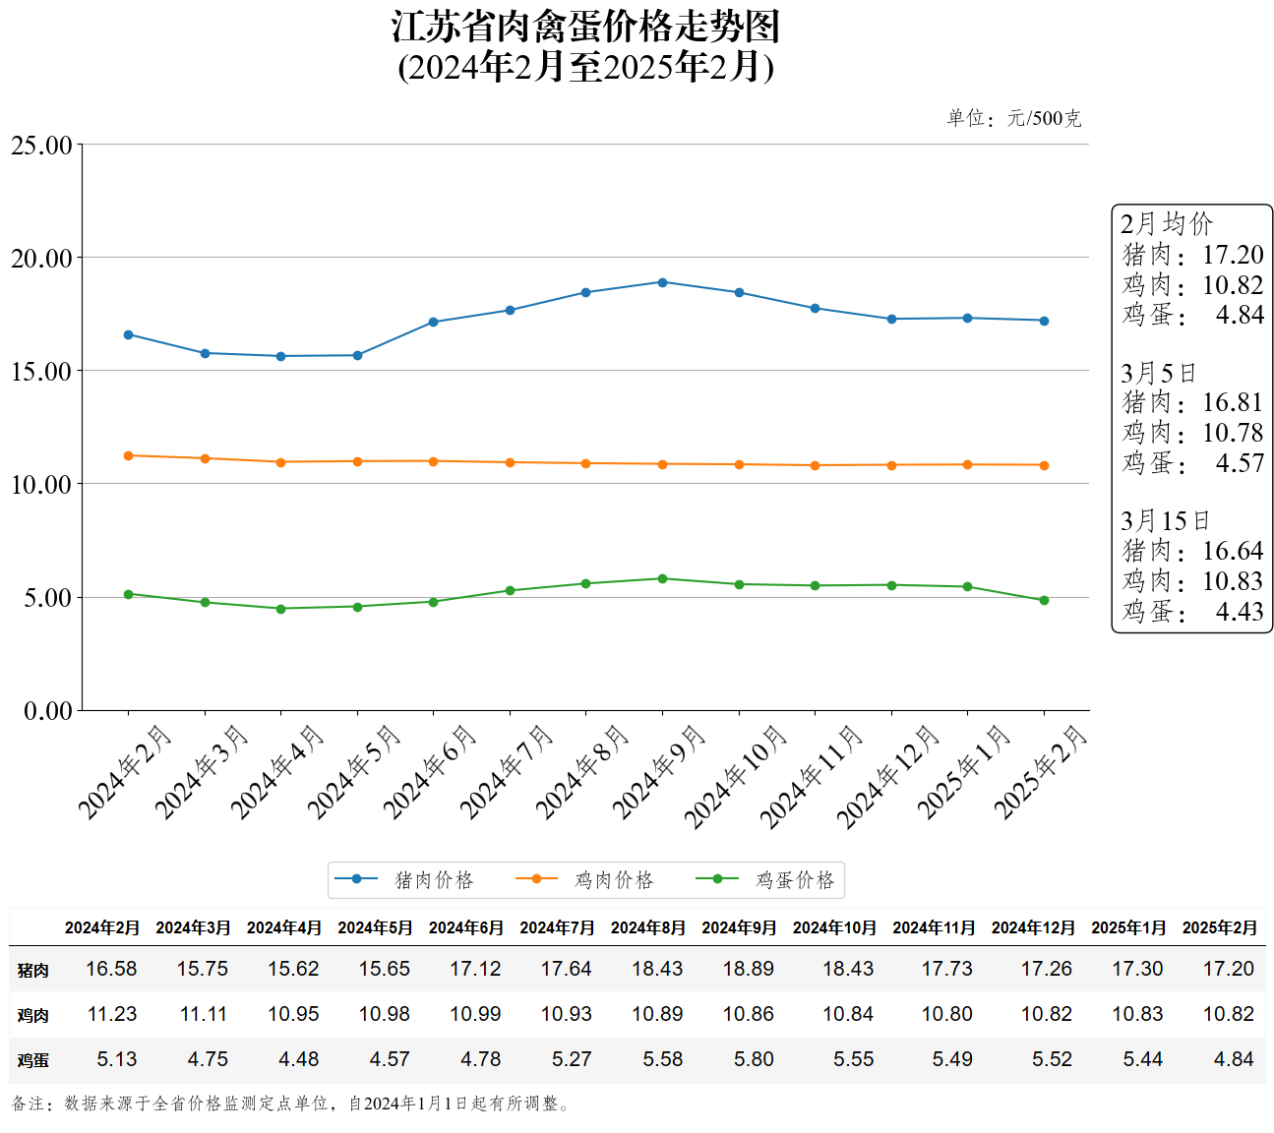This screenshot has width=1274, height=1133.
Task: Click the blue 猪肉价格 legend marker
Action: pyautogui.click(x=356, y=879)
